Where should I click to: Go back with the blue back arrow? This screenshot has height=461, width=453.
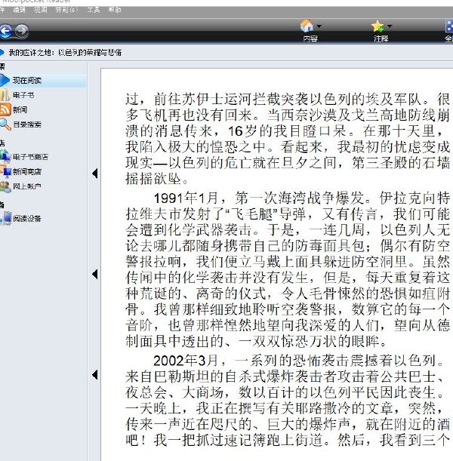pyautogui.click(x=5, y=31)
